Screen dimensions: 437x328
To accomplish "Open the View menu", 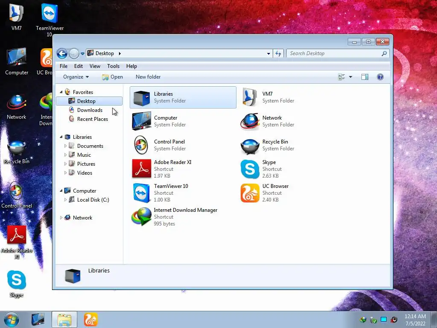I will point(95,66).
